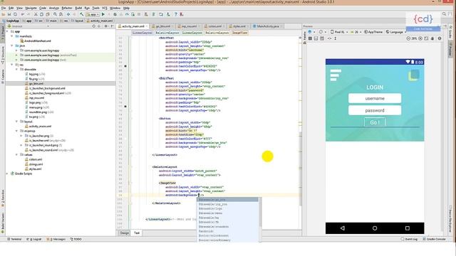Open the Project tool window side tab
The height and width of the screenshot is (256, 456).
coord(2,33)
